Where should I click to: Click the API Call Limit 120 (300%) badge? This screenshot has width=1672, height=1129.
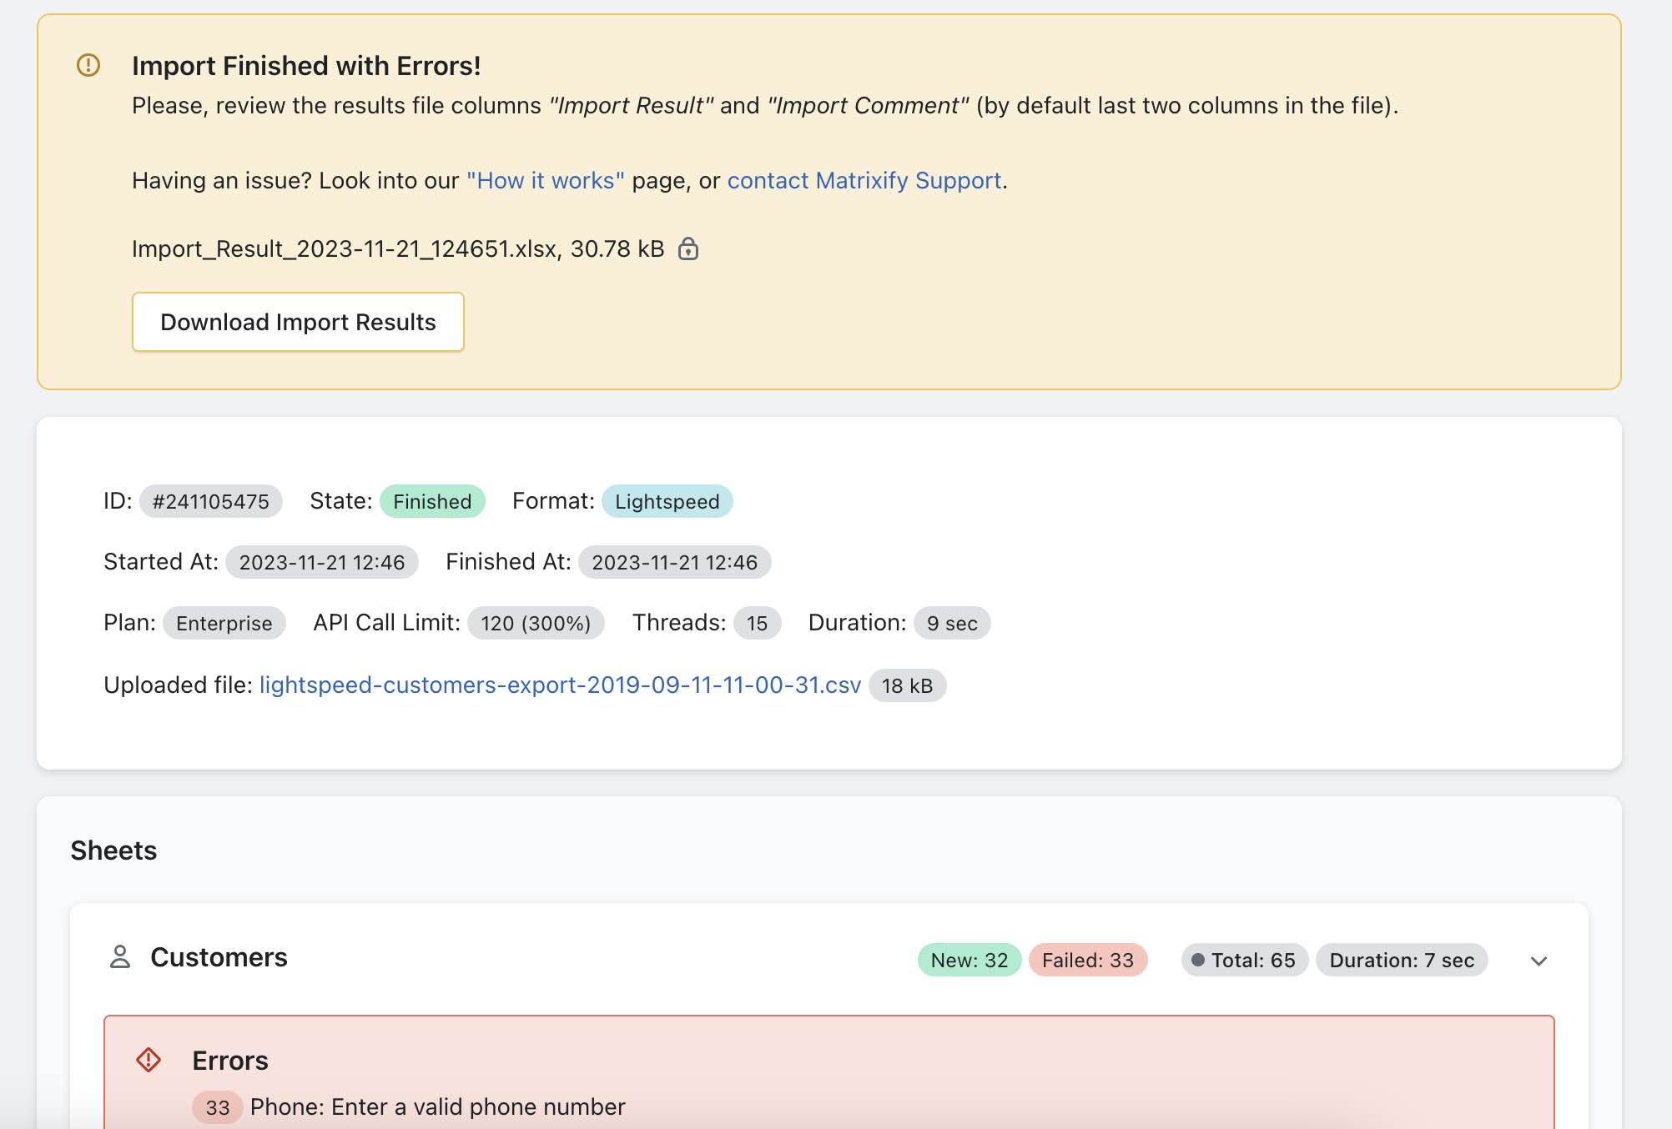pos(536,623)
